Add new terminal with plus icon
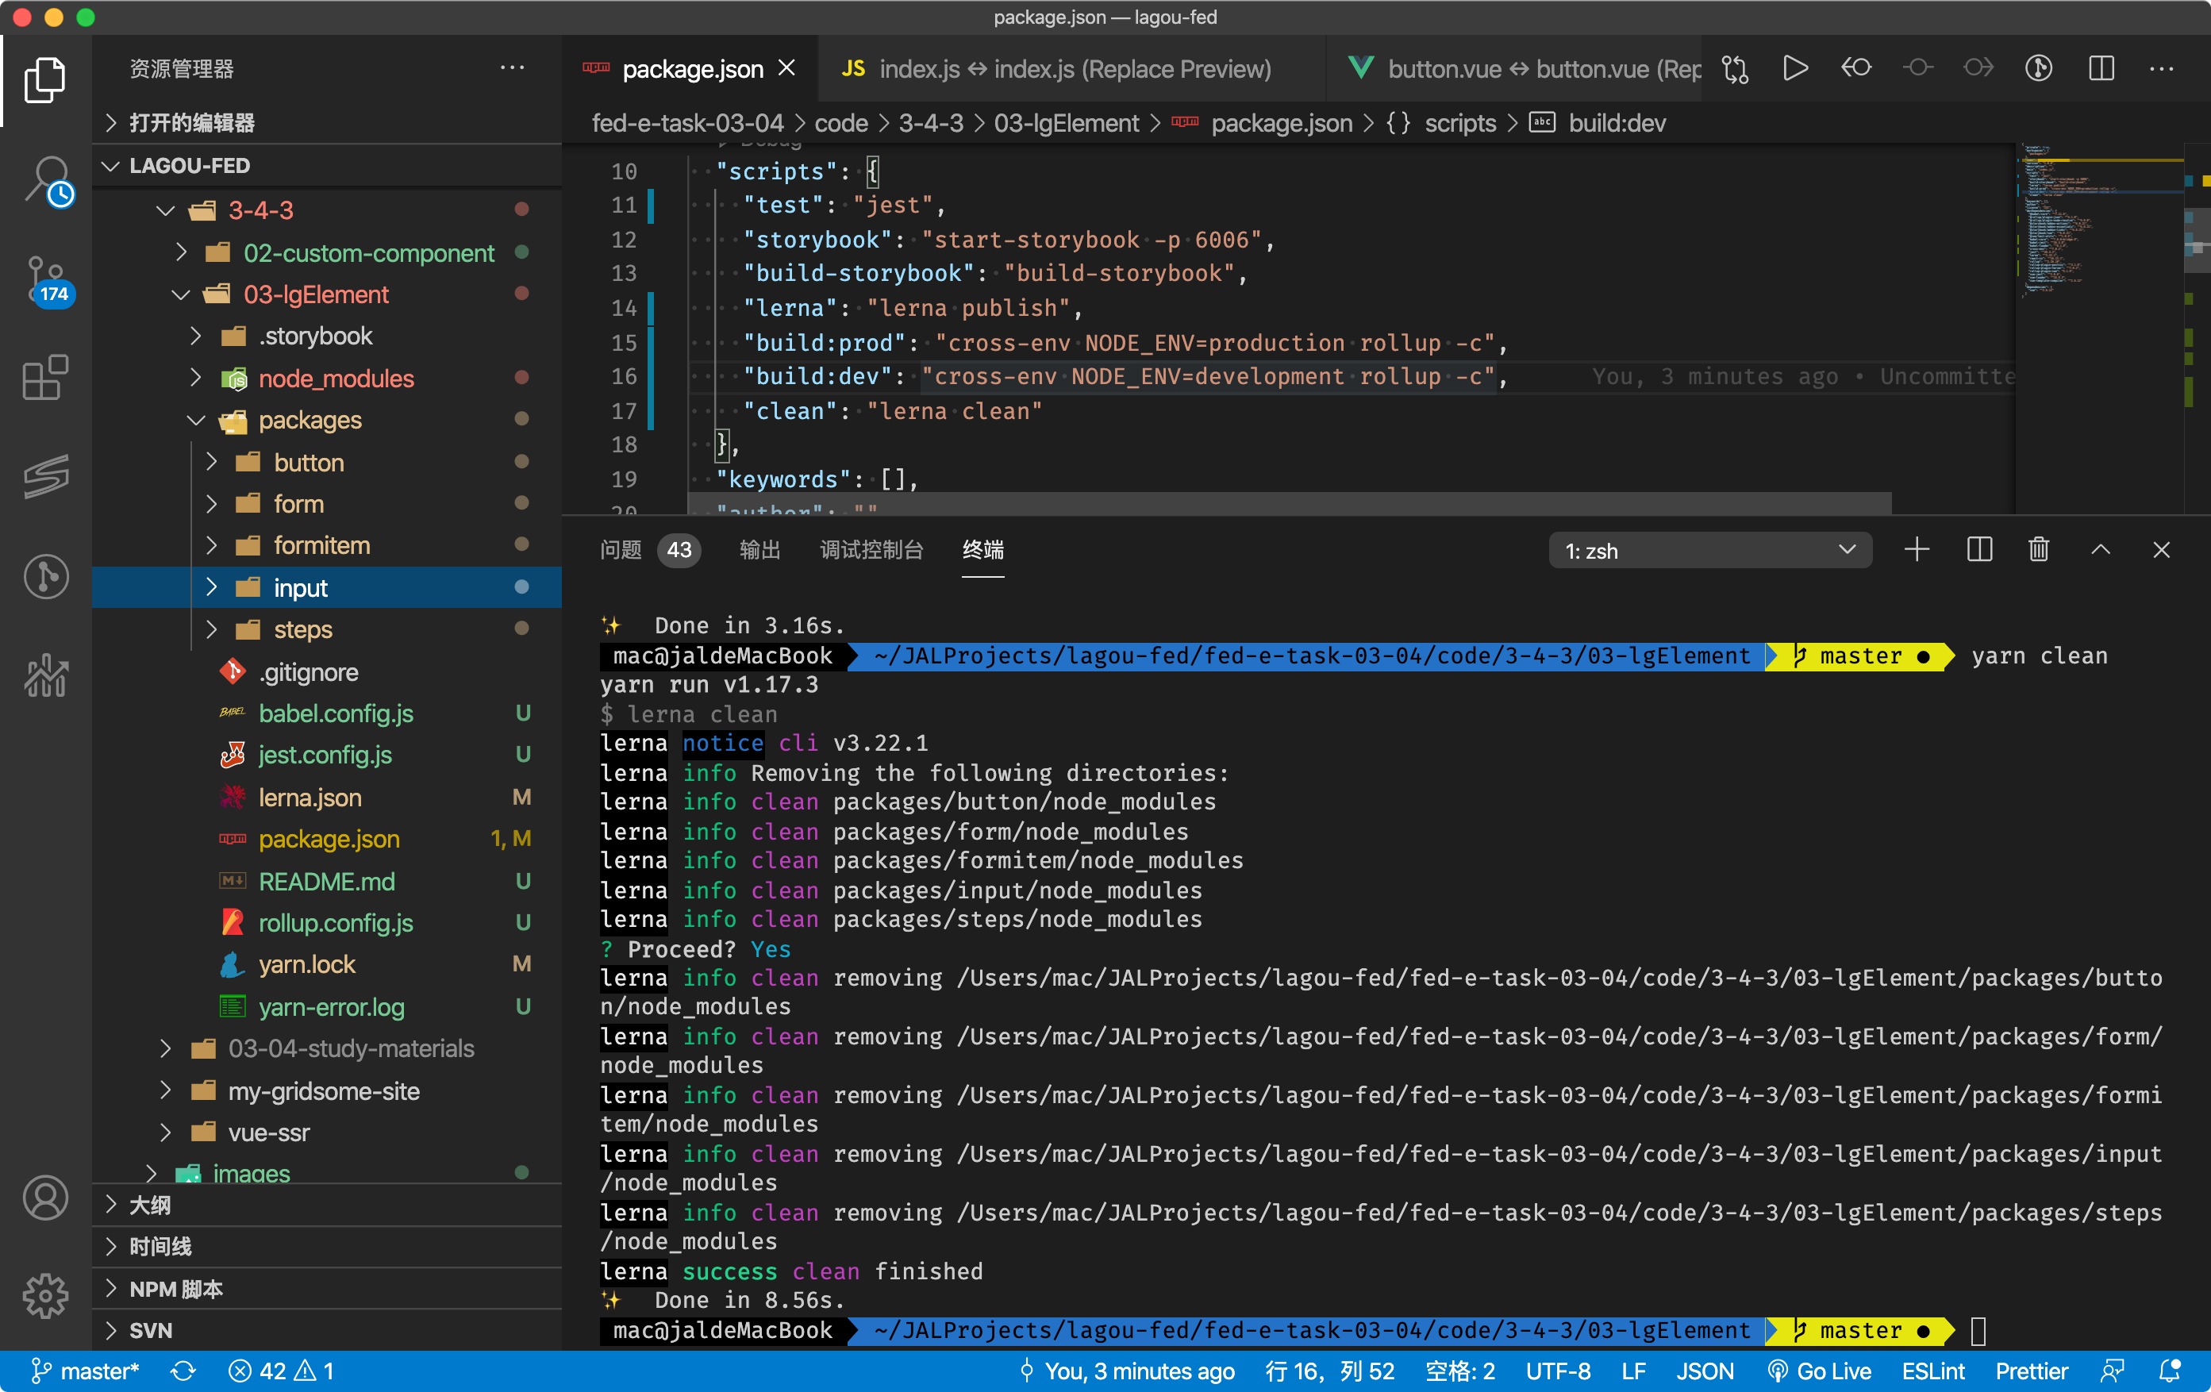 (x=1917, y=550)
